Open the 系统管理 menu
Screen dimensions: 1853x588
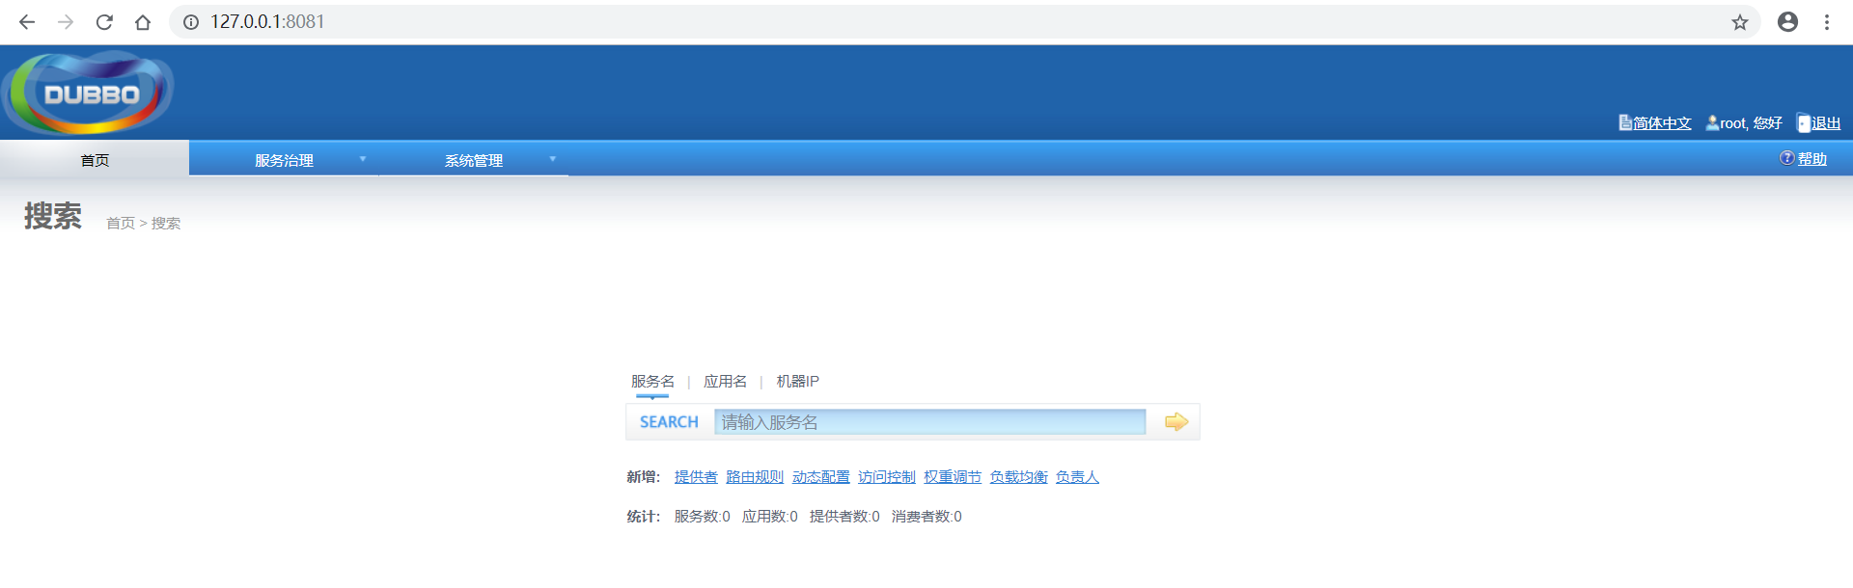click(474, 160)
